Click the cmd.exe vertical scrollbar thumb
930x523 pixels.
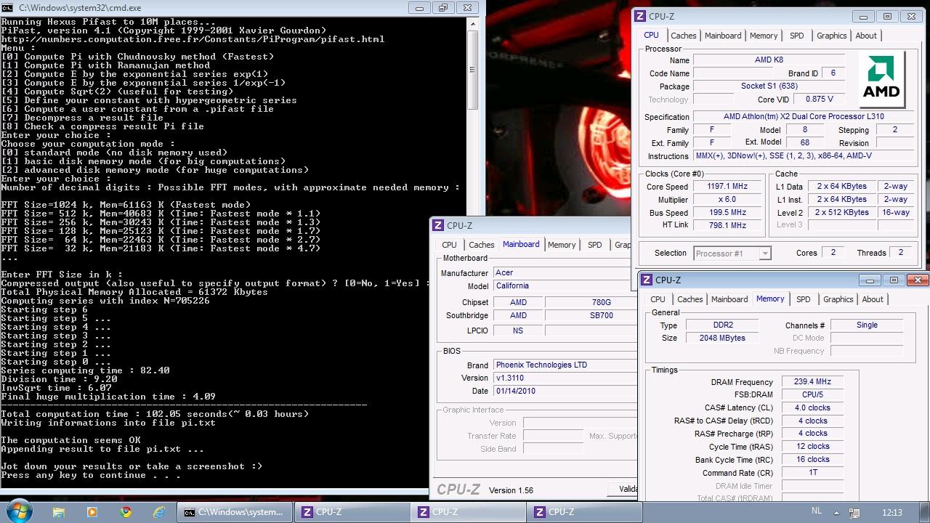[472, 70]
